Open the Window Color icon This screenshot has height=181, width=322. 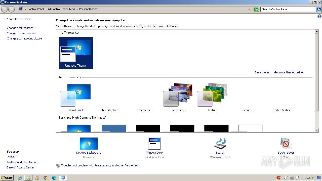coord(154,144)
